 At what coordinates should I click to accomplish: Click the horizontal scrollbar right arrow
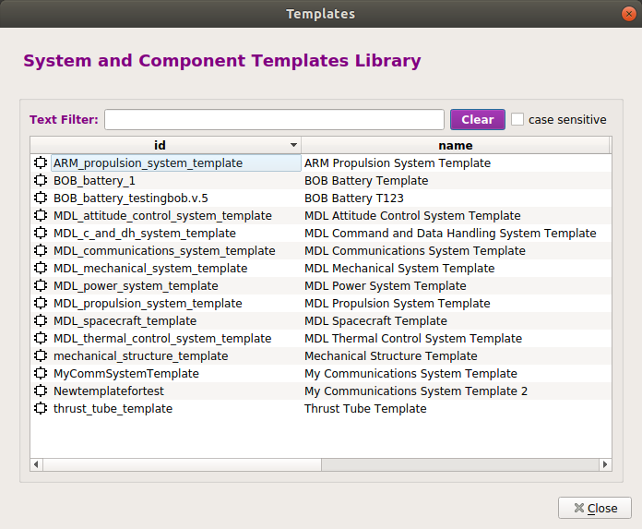(x=605, y=464)
